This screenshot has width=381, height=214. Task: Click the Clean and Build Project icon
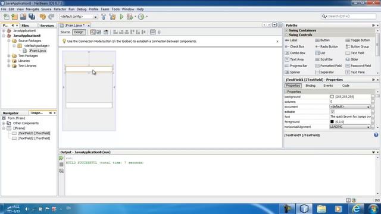pos(113,17)
